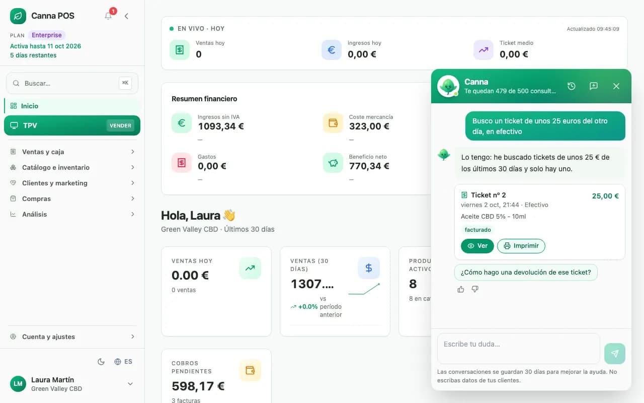
Task: Click 'Te quedan 479 de 500' text
Action: pyautogui.click(x=510, y=91)
